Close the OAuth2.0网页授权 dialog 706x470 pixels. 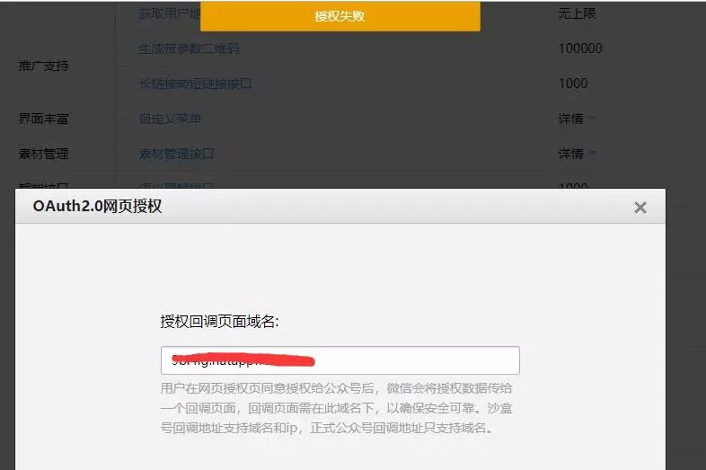click(x=640, y=208)
